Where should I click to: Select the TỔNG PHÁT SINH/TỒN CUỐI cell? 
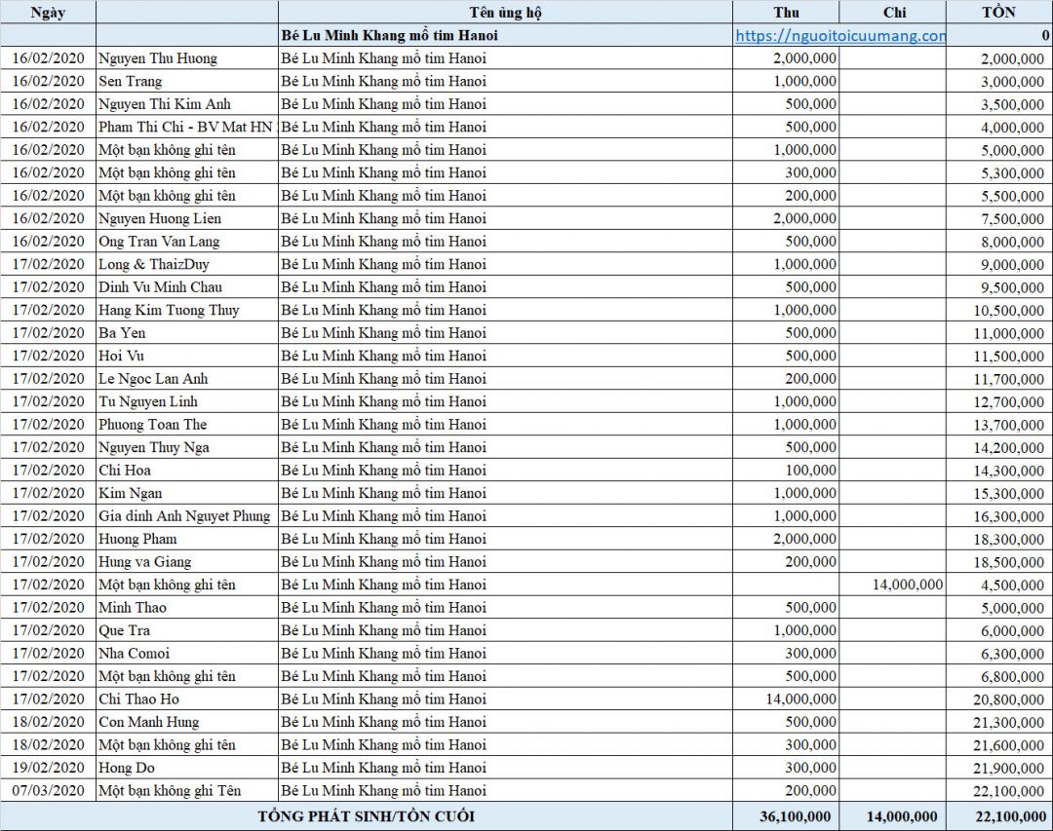(x=366, y=816)
